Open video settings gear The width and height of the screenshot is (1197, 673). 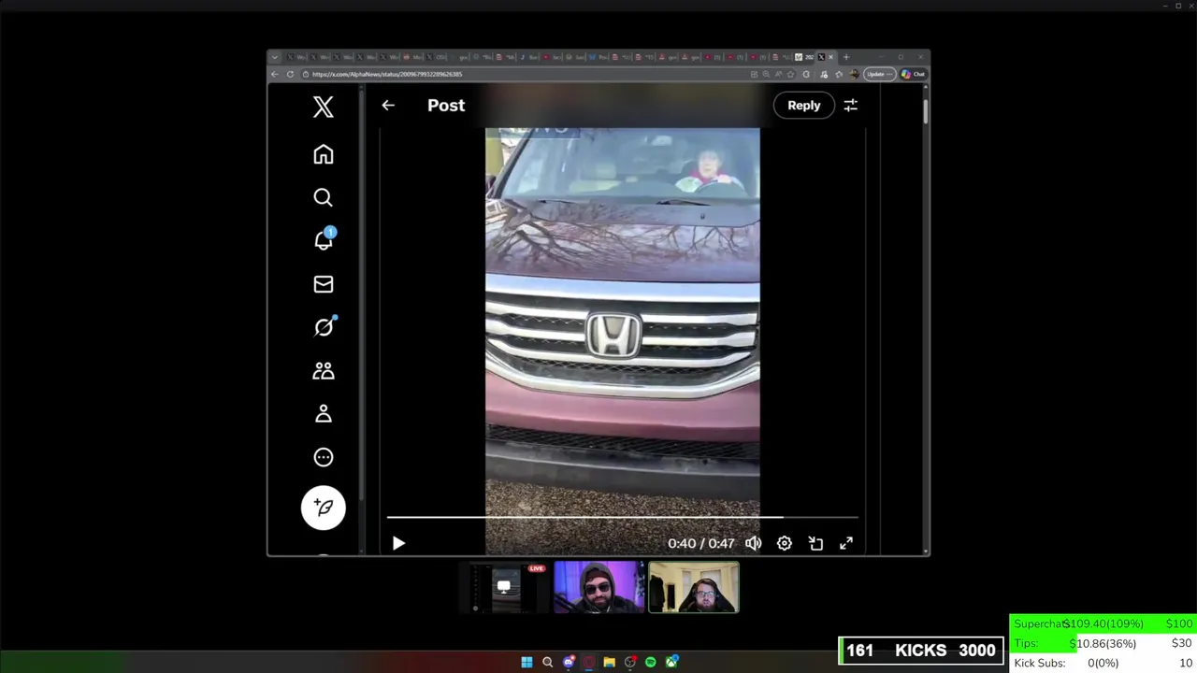pos(785,543)
